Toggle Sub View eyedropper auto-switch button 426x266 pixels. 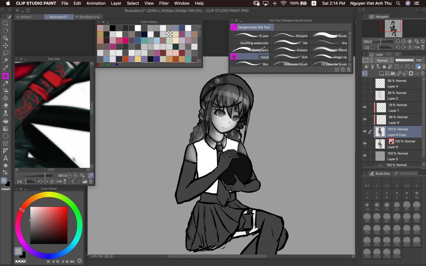tap(91, 176)
